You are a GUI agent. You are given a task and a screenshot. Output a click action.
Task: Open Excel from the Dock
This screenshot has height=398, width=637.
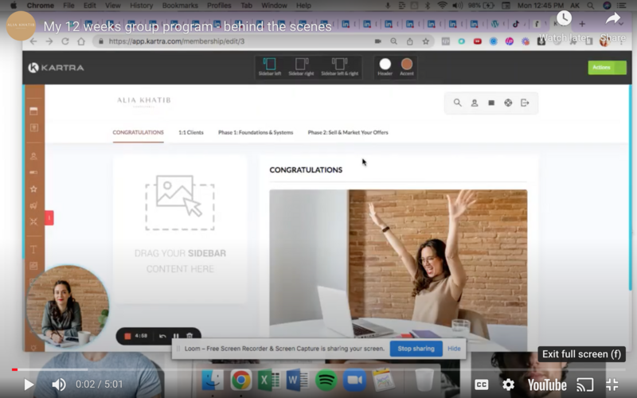pyautogui.click(x=268, y=380)
